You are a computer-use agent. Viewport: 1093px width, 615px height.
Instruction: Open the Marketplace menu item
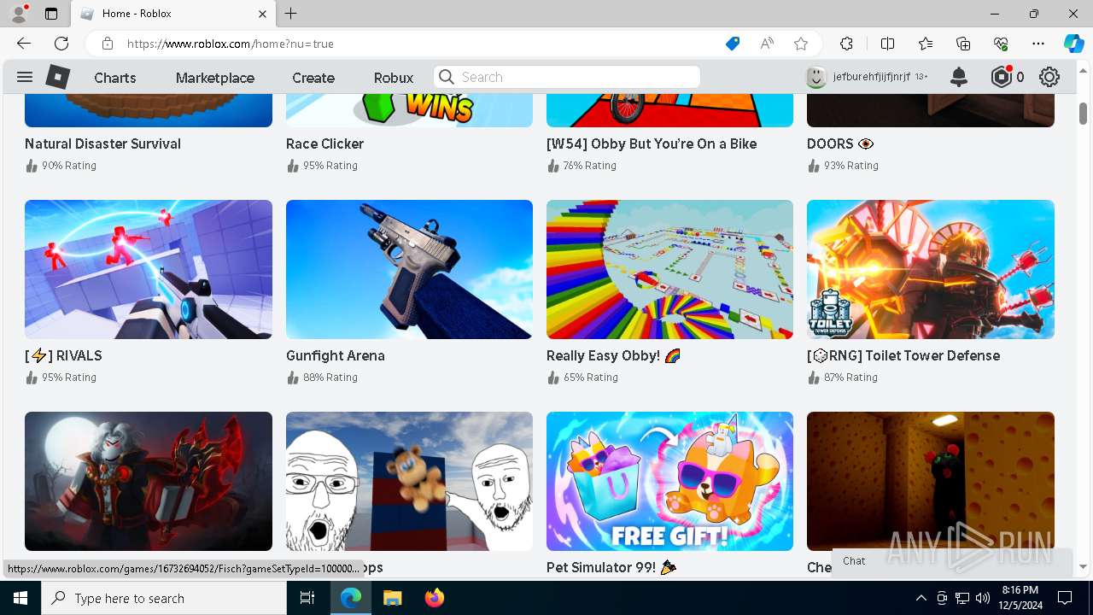(x=215, y=78)
